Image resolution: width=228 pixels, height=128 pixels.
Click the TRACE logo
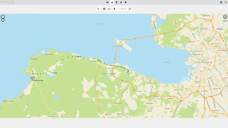click(x=7, y=2)
